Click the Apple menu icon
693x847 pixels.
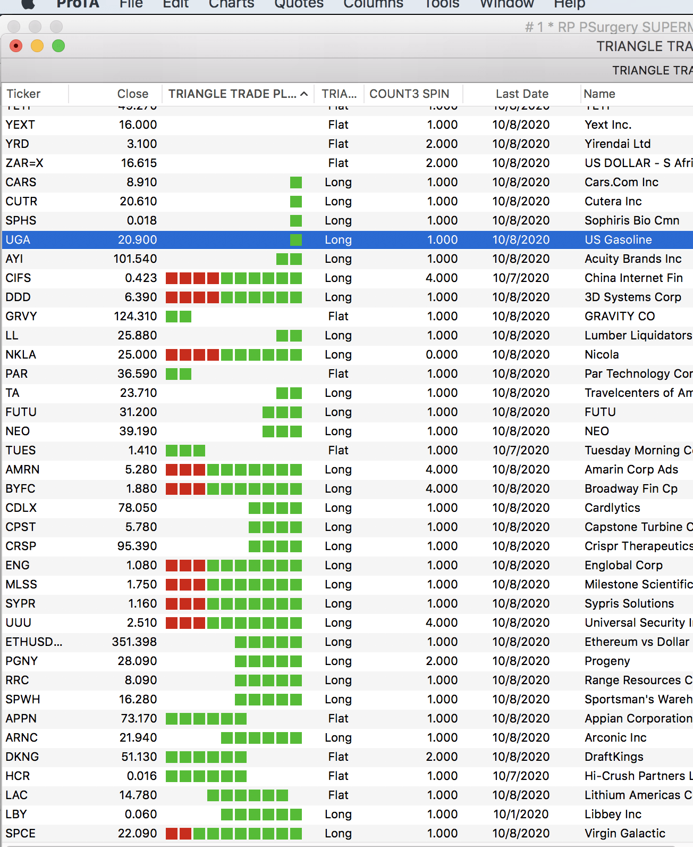pyautogui.click(x=28, y=4)
